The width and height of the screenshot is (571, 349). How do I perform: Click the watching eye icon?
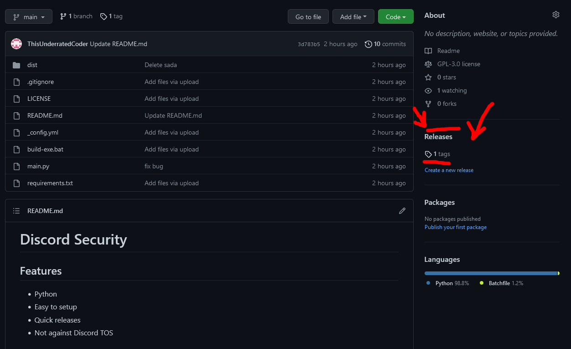tap(428, 90)
